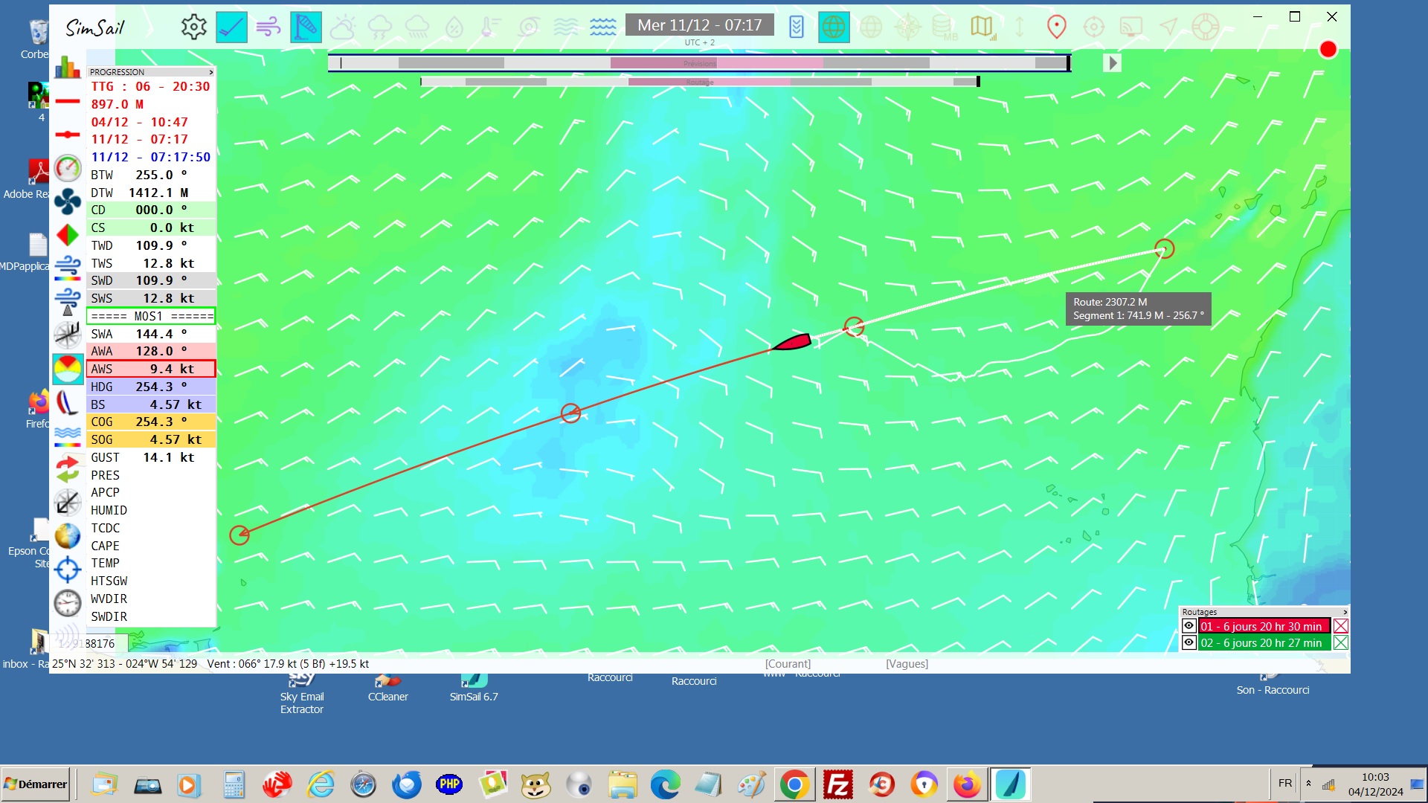Toggle the windsock layer icon
The width and height of the screenshot is (1428, 803).
click(306, 28)
